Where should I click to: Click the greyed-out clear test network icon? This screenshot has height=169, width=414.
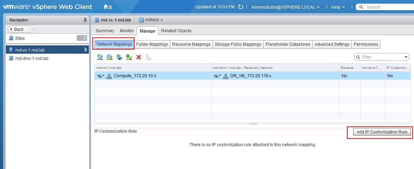[148, 57]
